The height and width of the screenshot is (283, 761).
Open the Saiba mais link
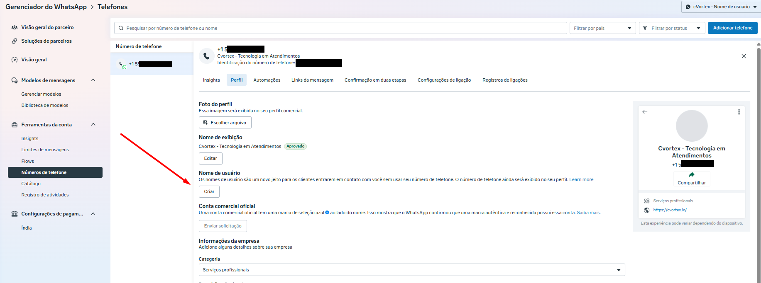click(x=588, y=213)
